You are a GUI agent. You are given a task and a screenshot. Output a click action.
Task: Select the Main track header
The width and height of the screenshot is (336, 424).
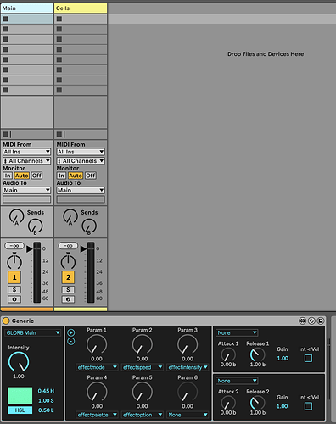click(27, 8)
